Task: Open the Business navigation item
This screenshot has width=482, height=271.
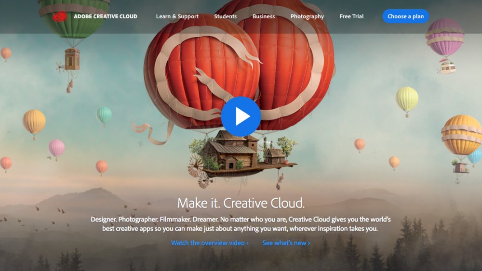Action: tap(264, 16)
